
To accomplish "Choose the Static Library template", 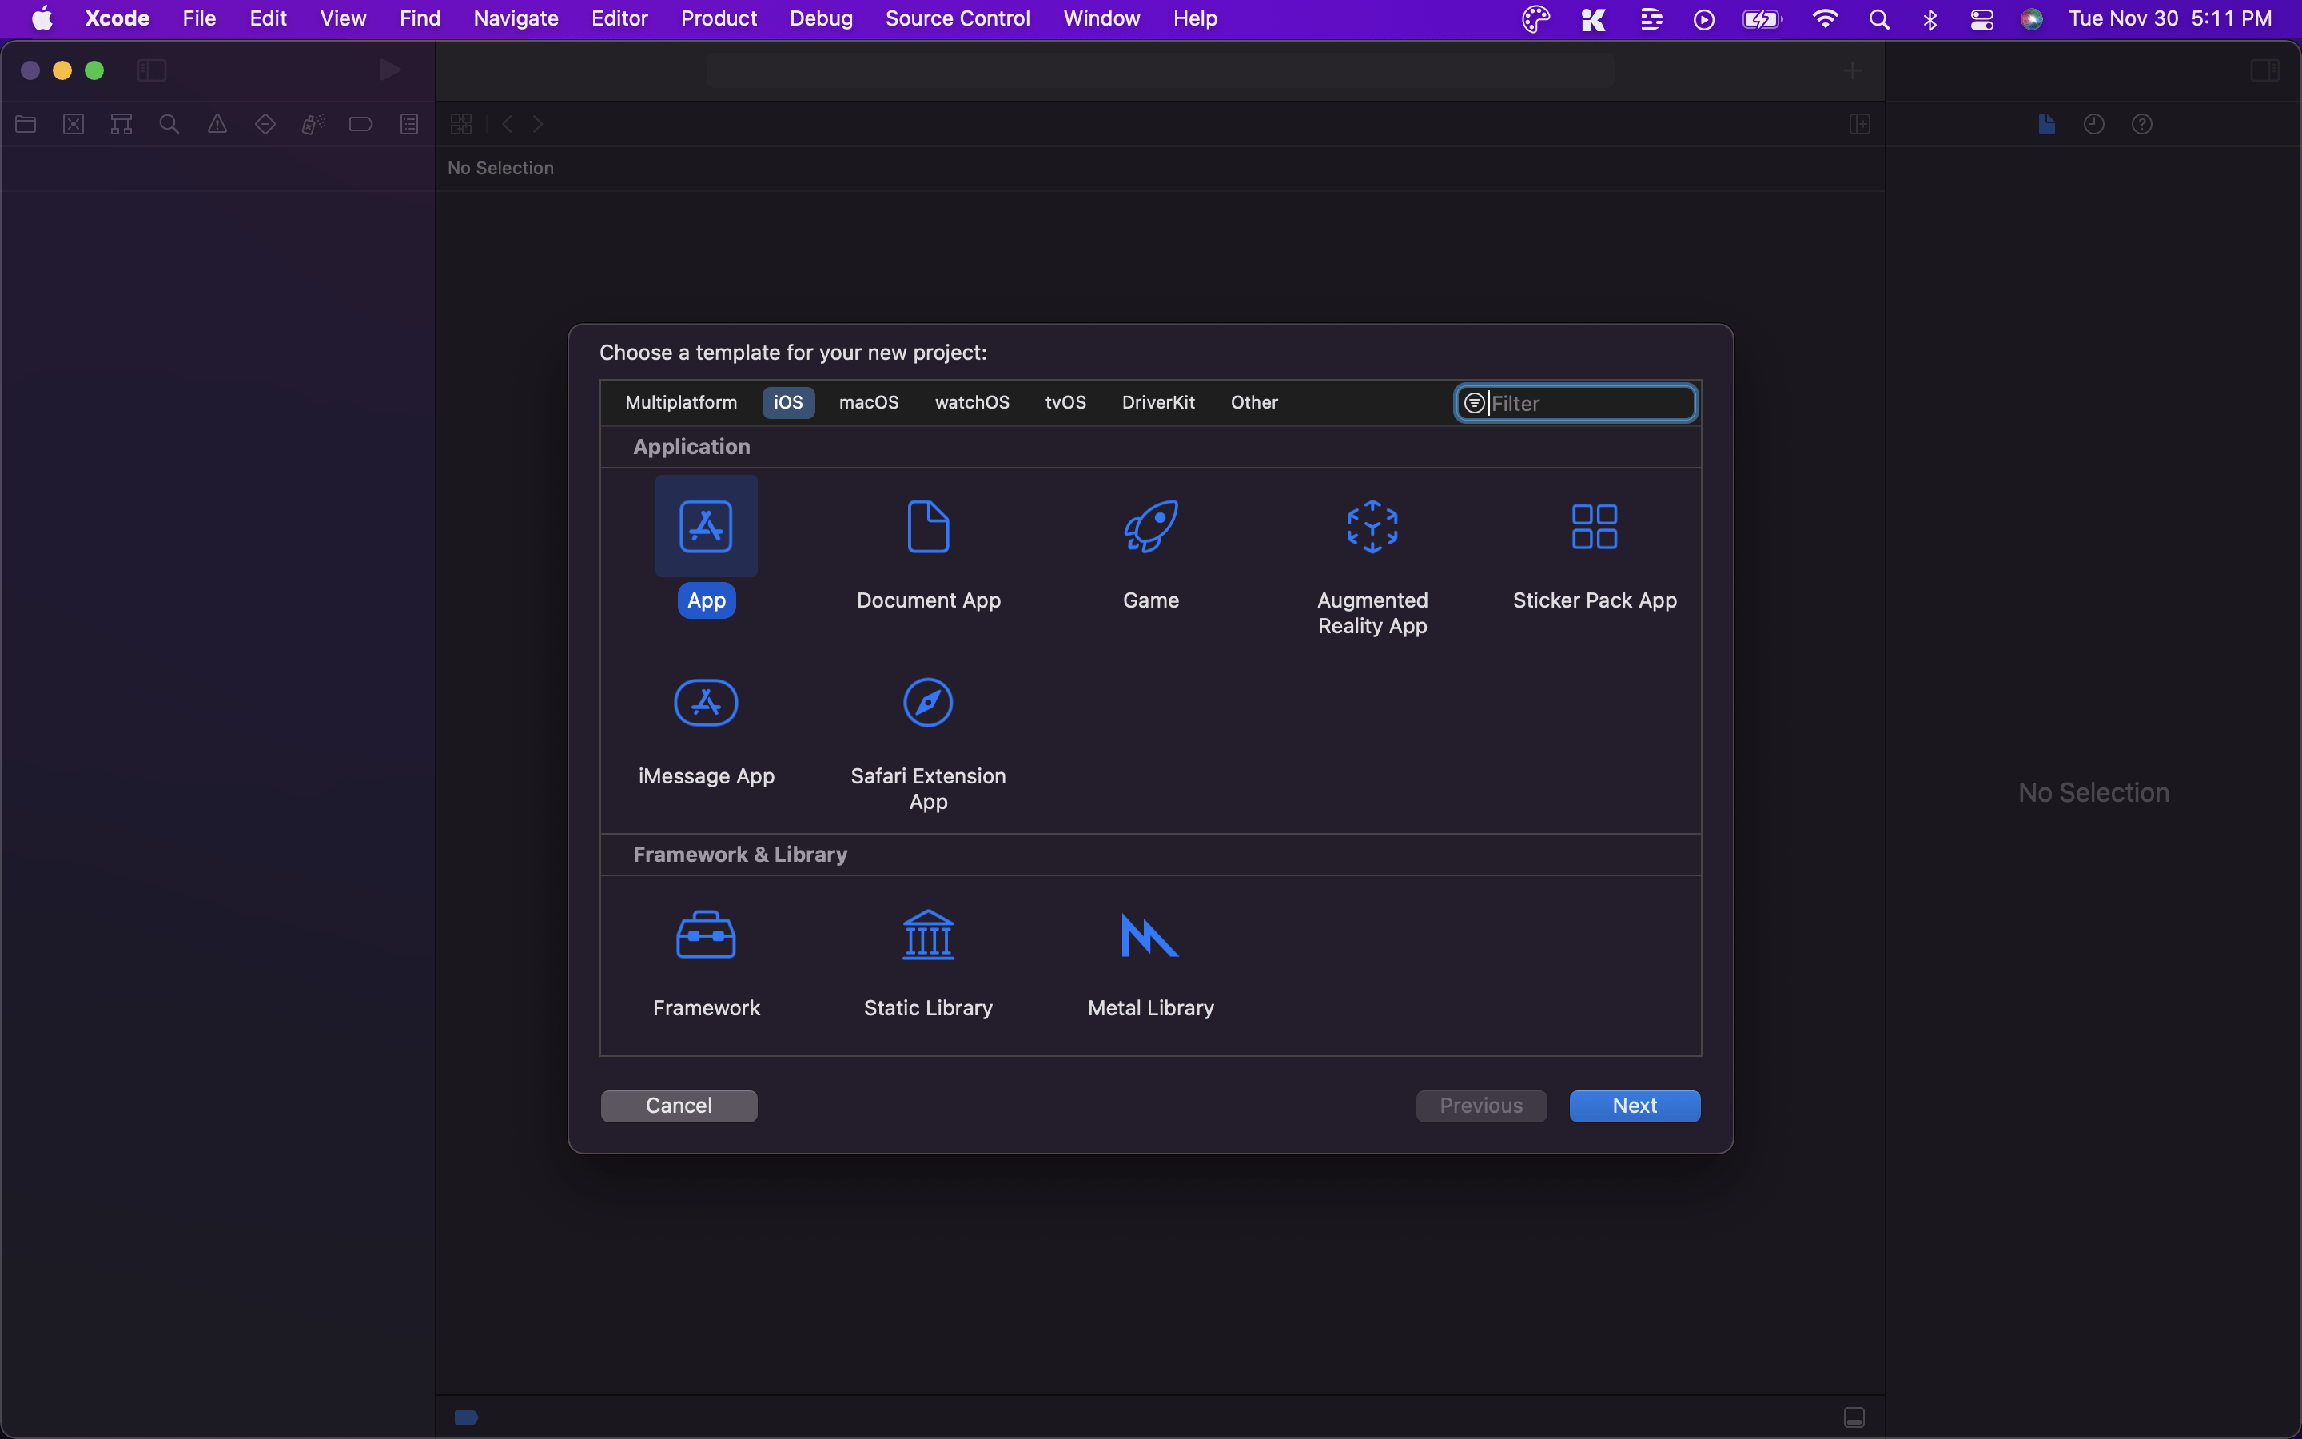I will 927,935.
